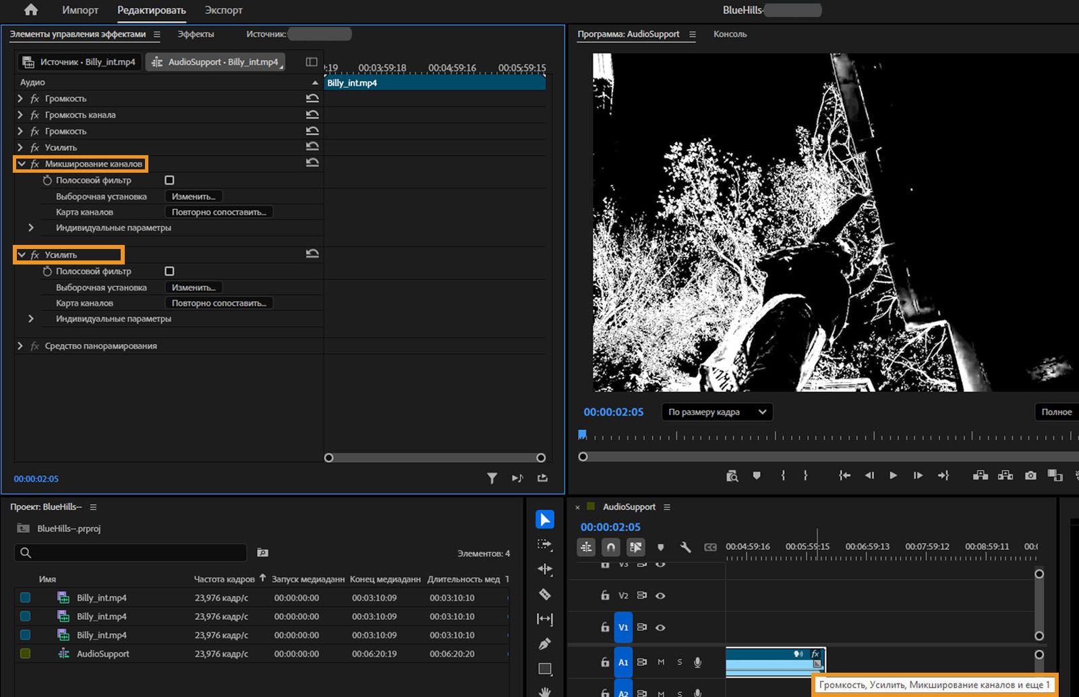Open the Эффекты panel tab
Viewport: 1079px width, 697px height.
point(196,34)
